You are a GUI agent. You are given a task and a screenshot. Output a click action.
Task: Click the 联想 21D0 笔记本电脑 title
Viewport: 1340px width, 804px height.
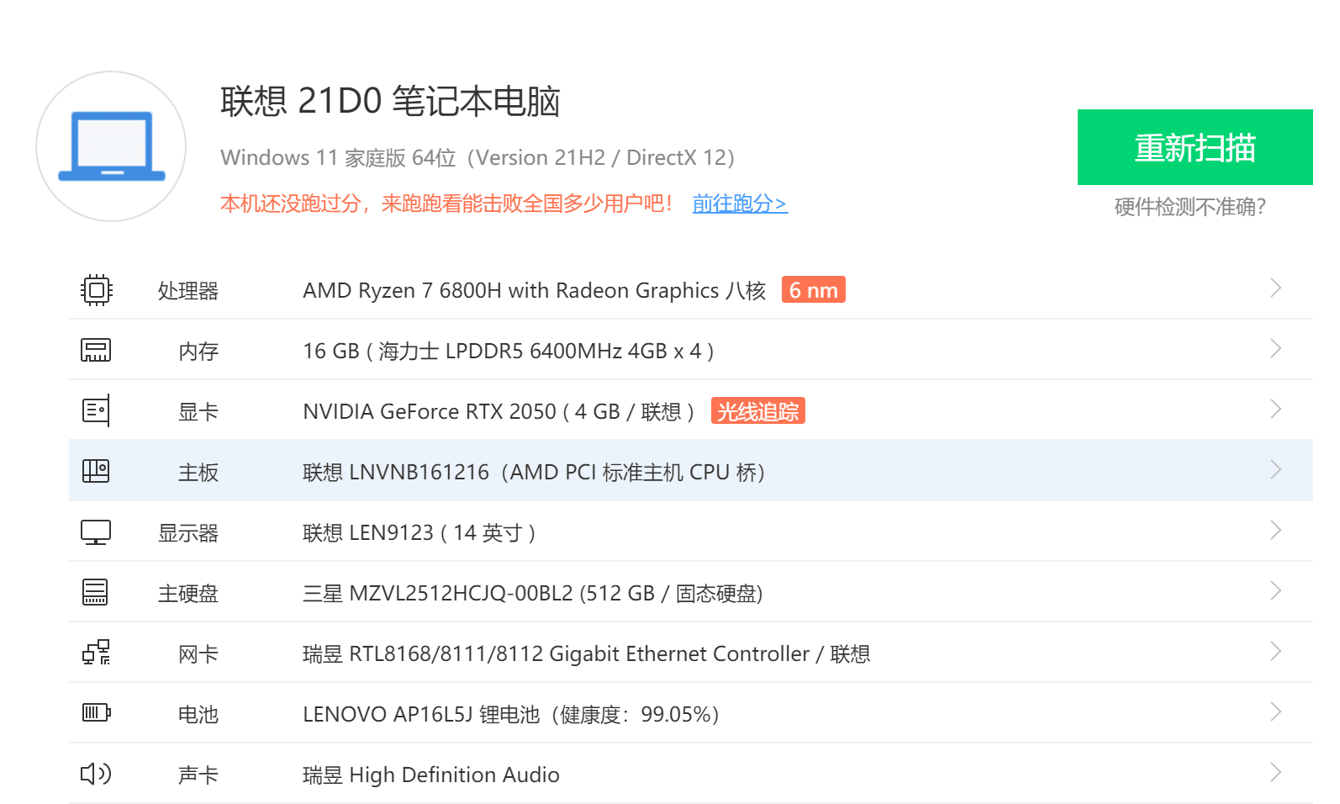pos(390,101)
